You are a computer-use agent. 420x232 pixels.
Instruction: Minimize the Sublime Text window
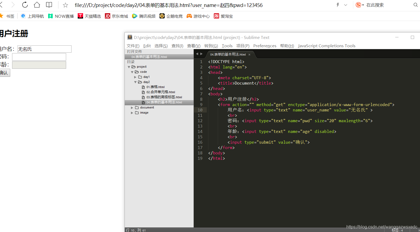click(397, 37)
